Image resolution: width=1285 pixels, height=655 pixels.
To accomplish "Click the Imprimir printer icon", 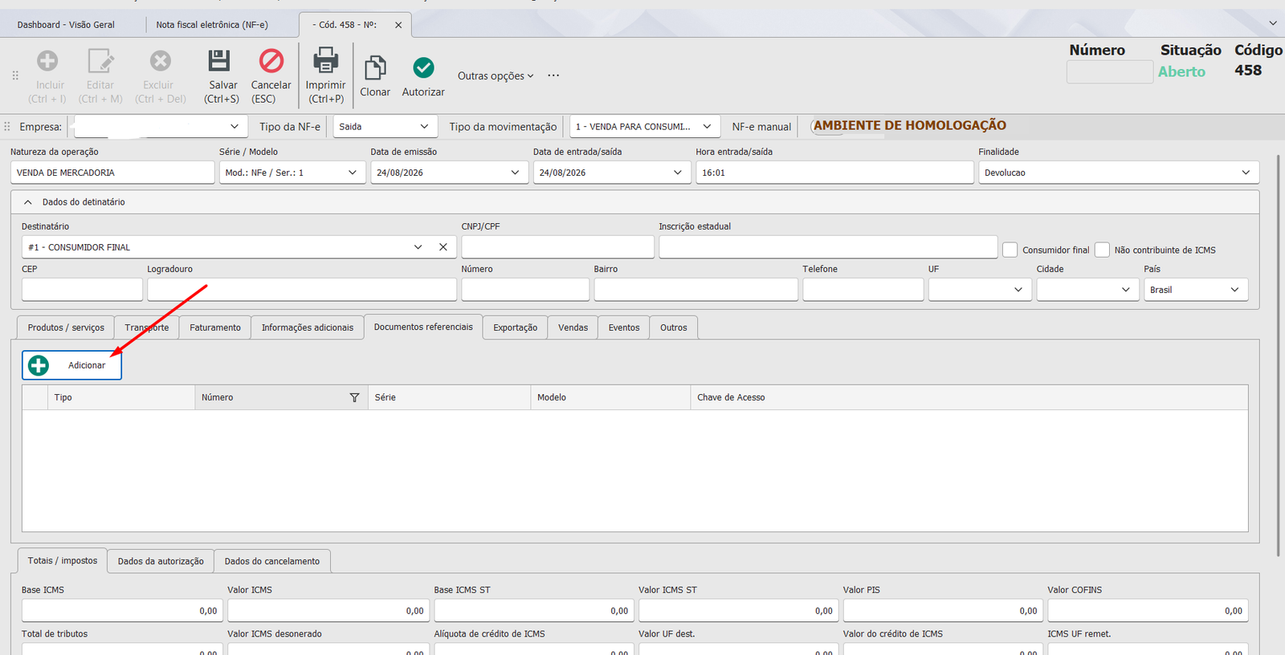I will point(325,60).
